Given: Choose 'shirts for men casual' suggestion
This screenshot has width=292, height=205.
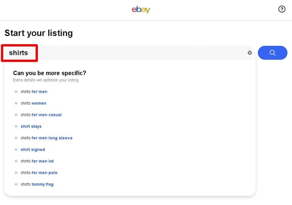Looking at the screenshot, I should pyautogui.click(x=41, y=115).
